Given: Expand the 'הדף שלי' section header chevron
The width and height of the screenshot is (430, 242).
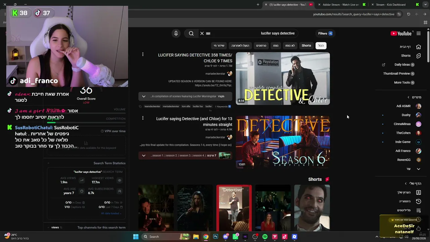Looking at the screenshot, I should [406, 184].
